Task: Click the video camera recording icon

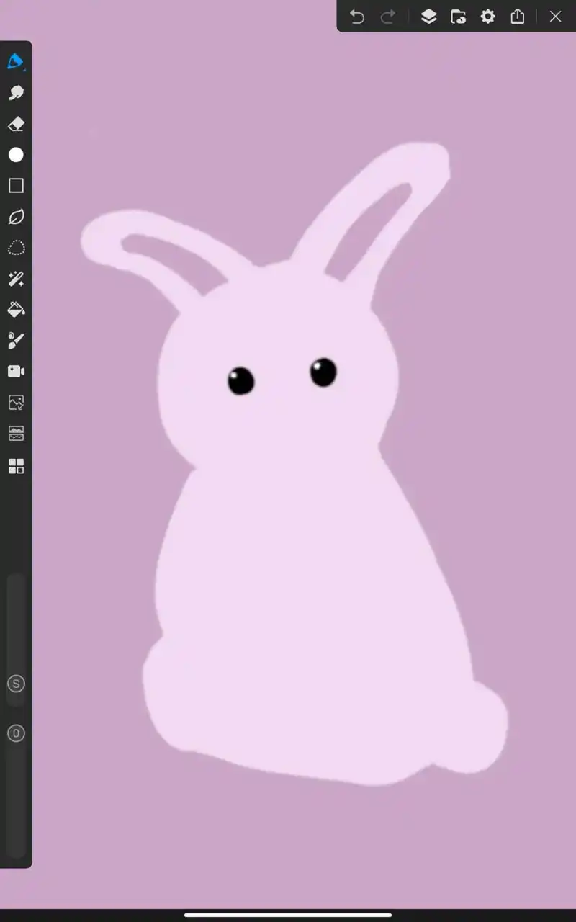Action: (x=16, y=372)
